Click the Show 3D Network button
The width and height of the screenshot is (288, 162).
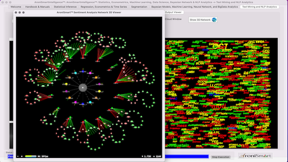tap(203, 20)
